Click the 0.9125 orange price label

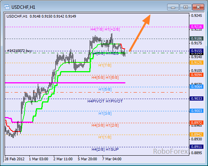point(197,62)
